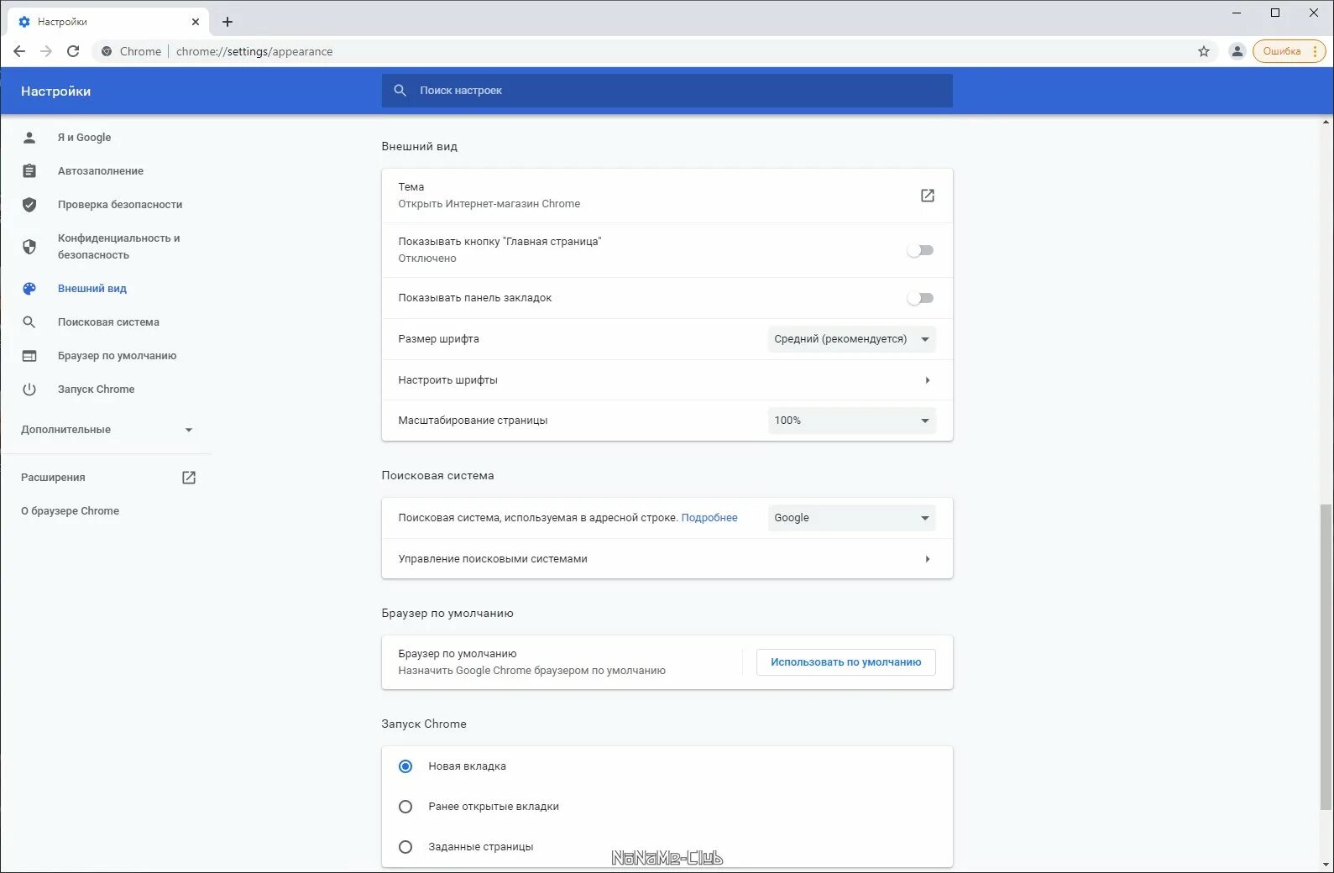Image resolution: width=1334 pixels, height=873 pixels.
Task: Click the Ошибка button in the toolbar
Action: [x=1289, y=51]
